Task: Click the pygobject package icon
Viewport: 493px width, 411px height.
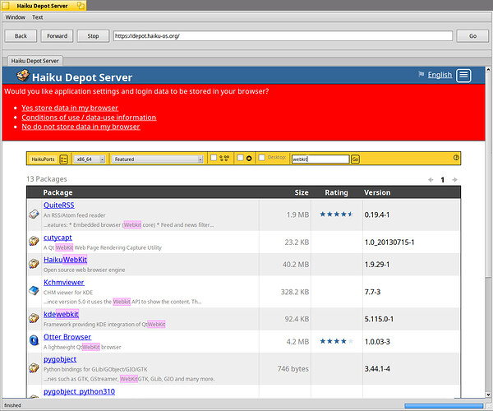Action: pyautogui.click(x=34, y=367)
